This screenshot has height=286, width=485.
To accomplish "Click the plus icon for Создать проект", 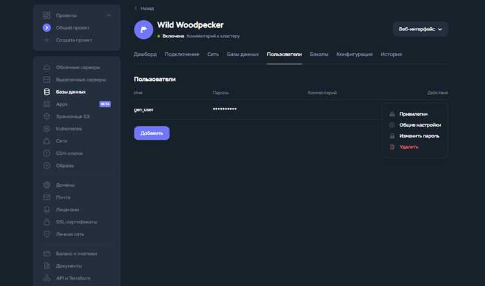I will click(x=47, y=40).
